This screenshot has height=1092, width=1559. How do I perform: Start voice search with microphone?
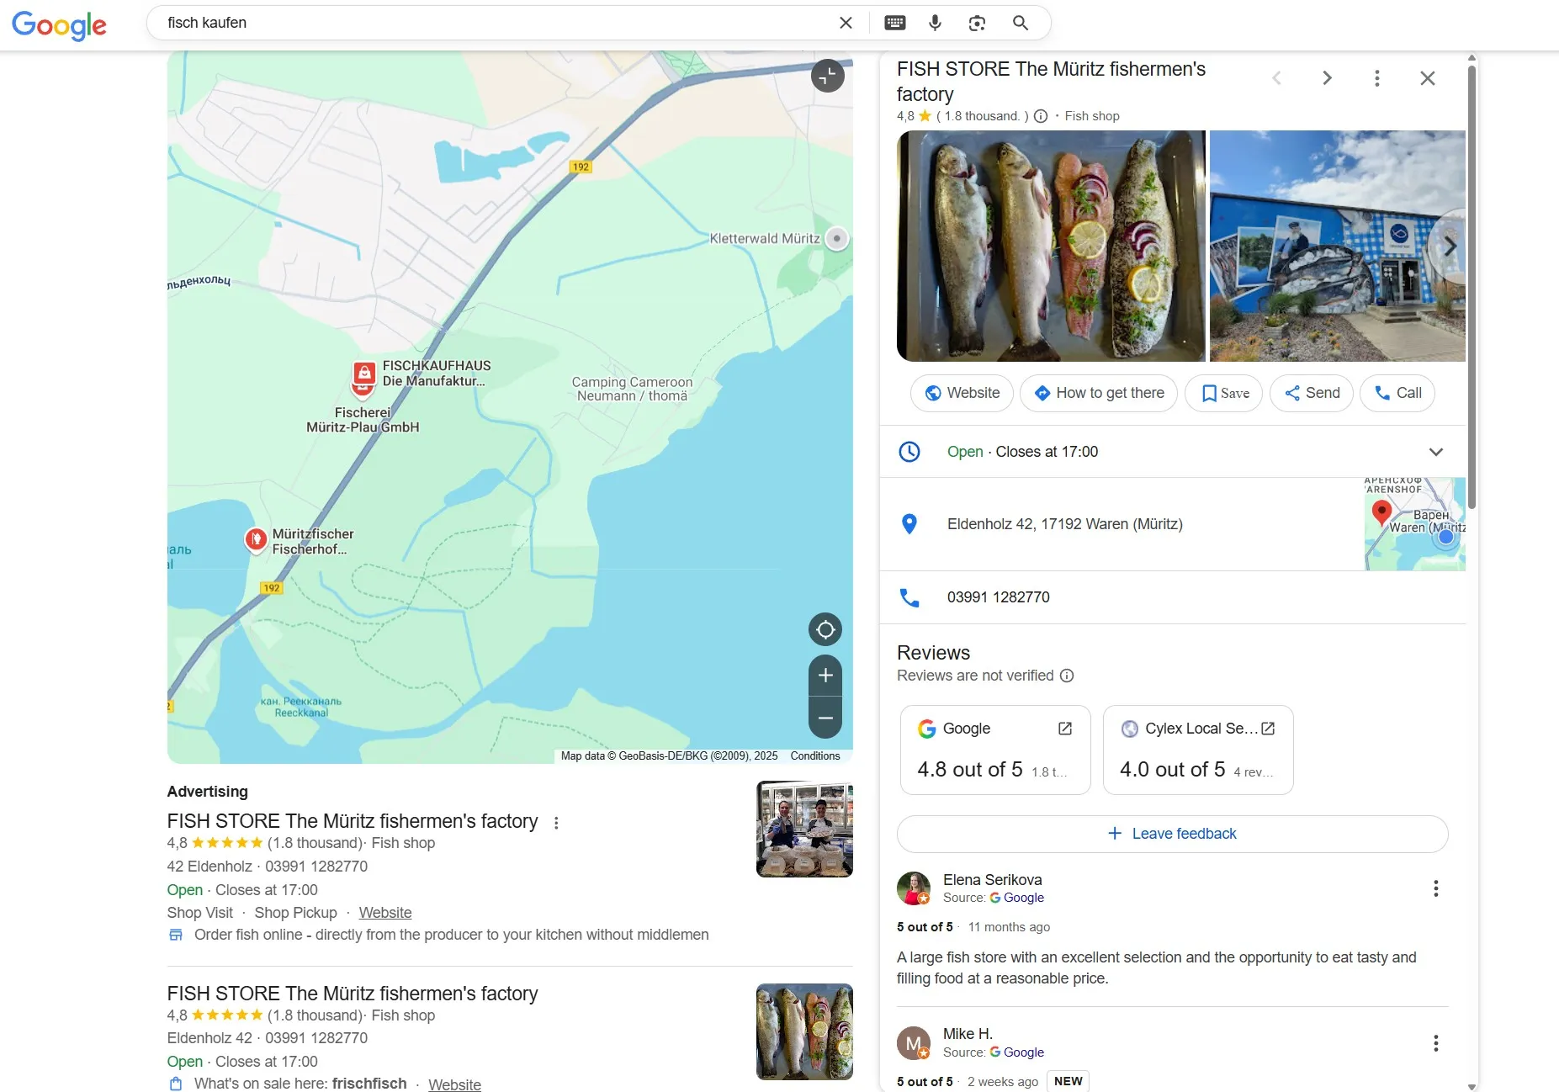pos(935,23)
